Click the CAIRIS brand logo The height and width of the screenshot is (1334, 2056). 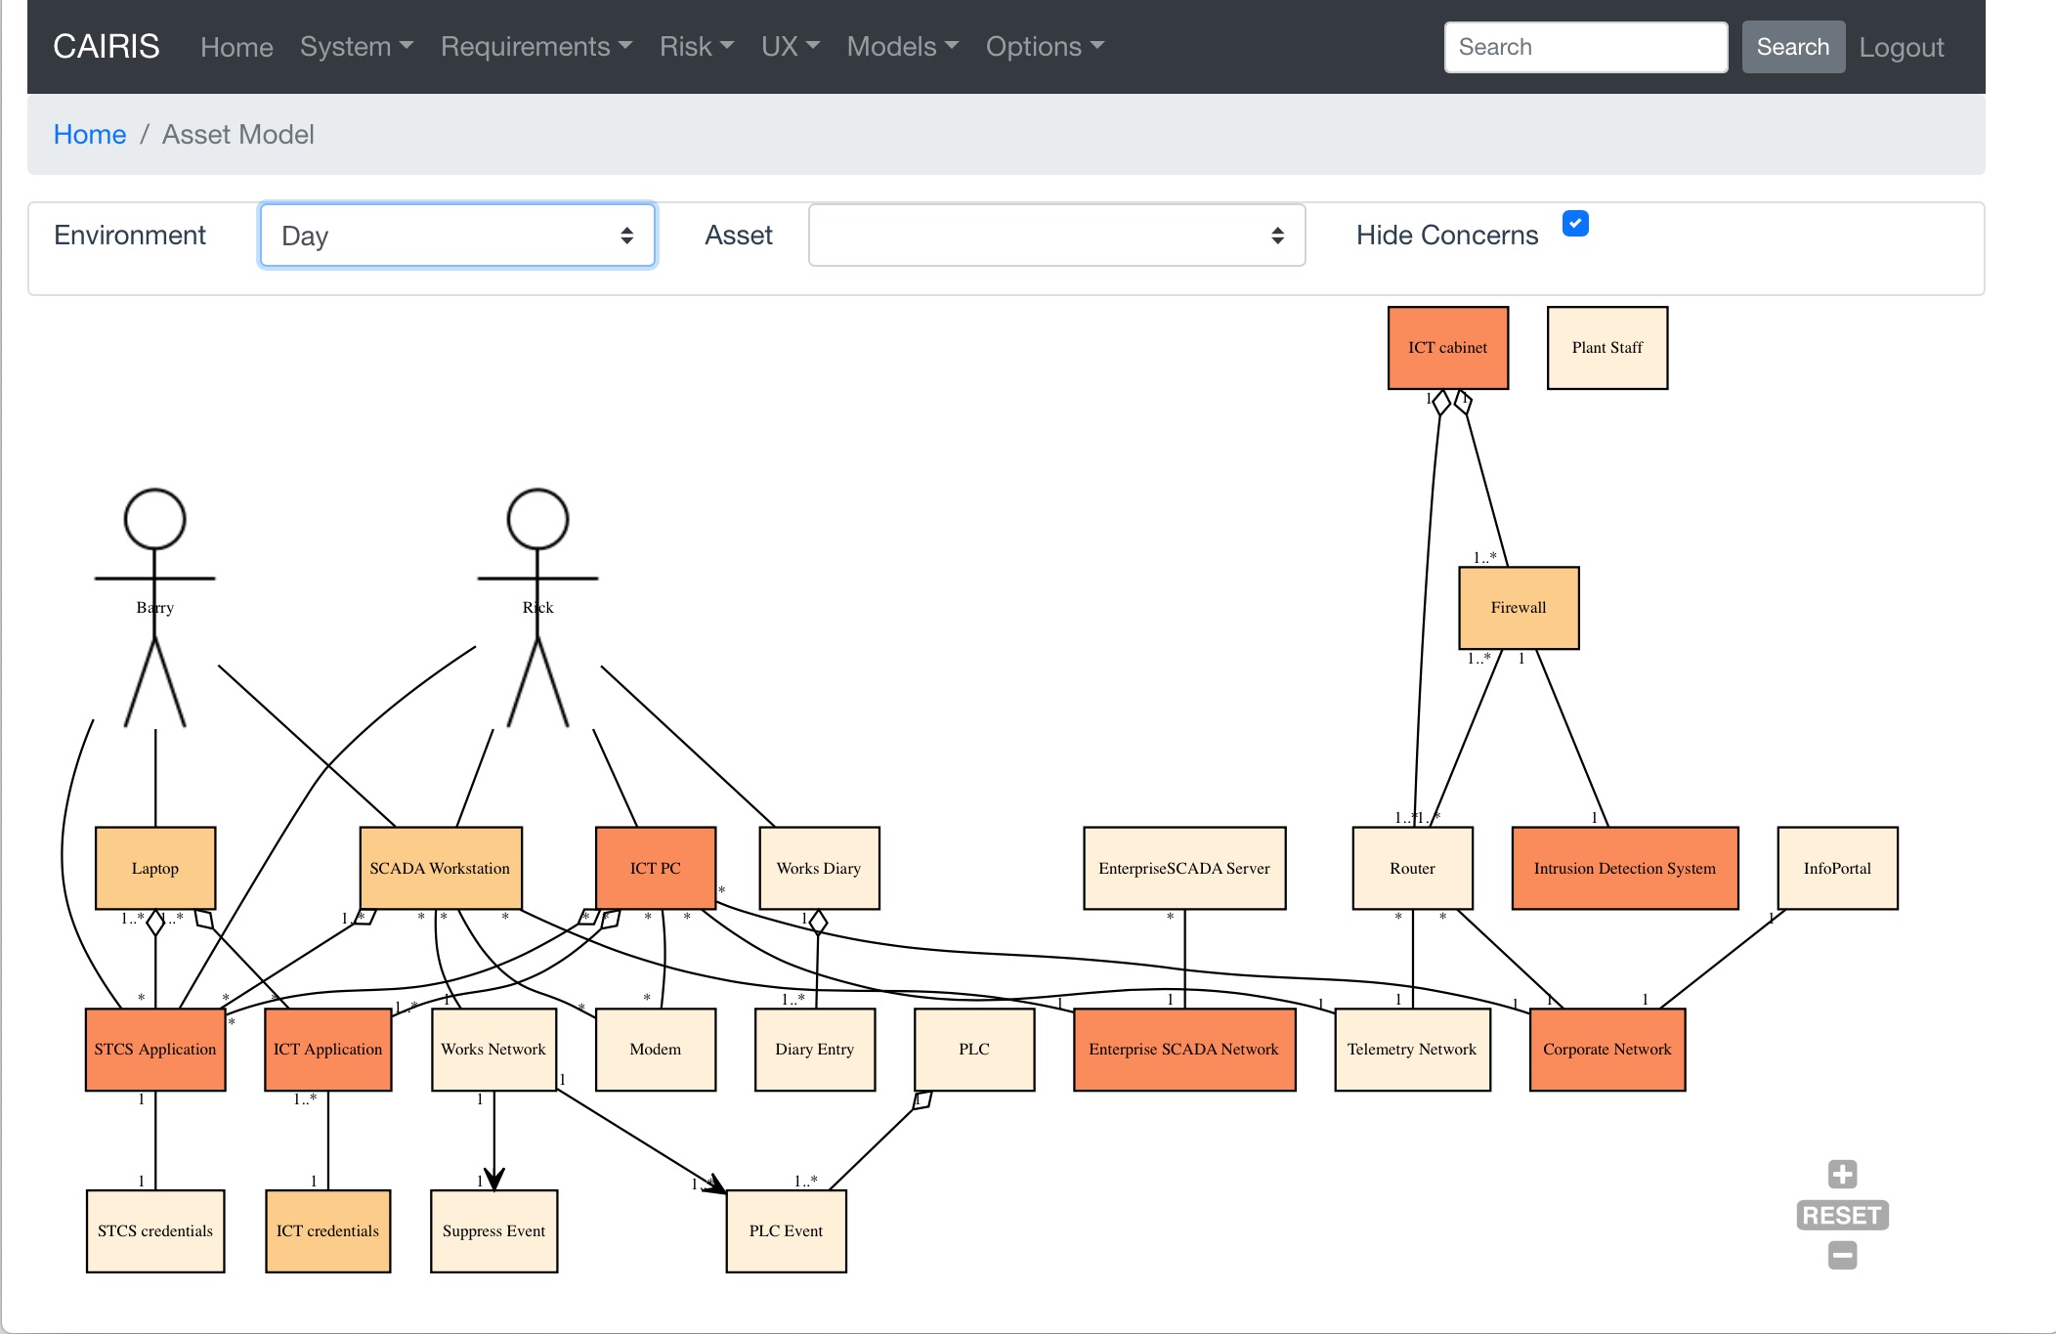(106, 46)
